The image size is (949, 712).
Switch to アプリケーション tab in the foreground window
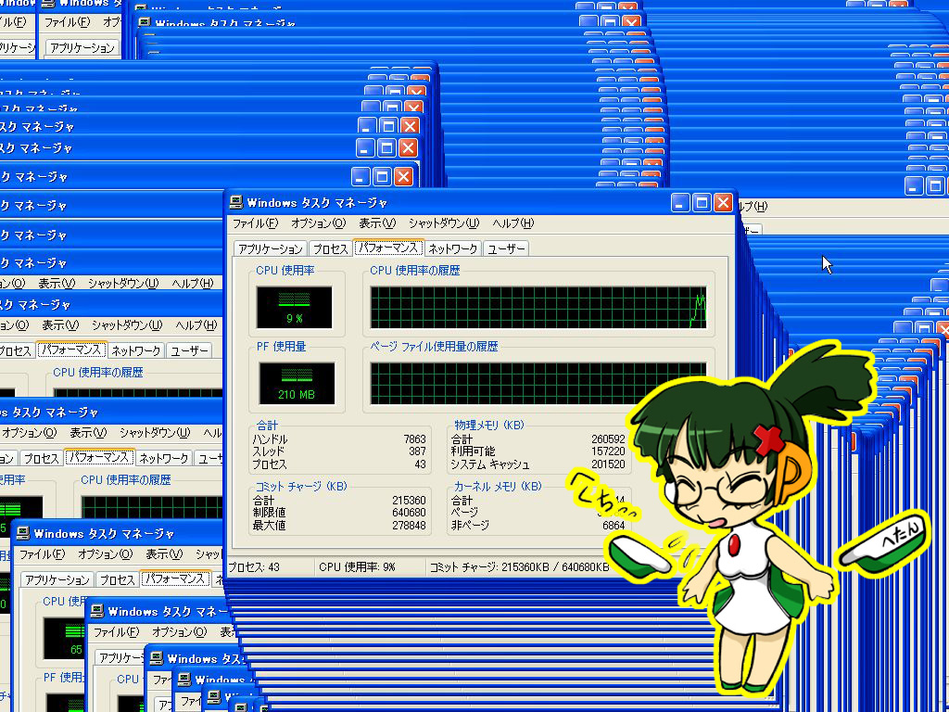(270, 249)
